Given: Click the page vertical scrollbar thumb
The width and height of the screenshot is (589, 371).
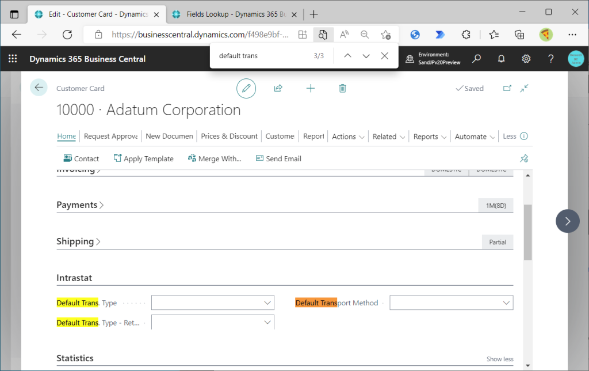Looking at the screenshot, I should pos(528,232).
